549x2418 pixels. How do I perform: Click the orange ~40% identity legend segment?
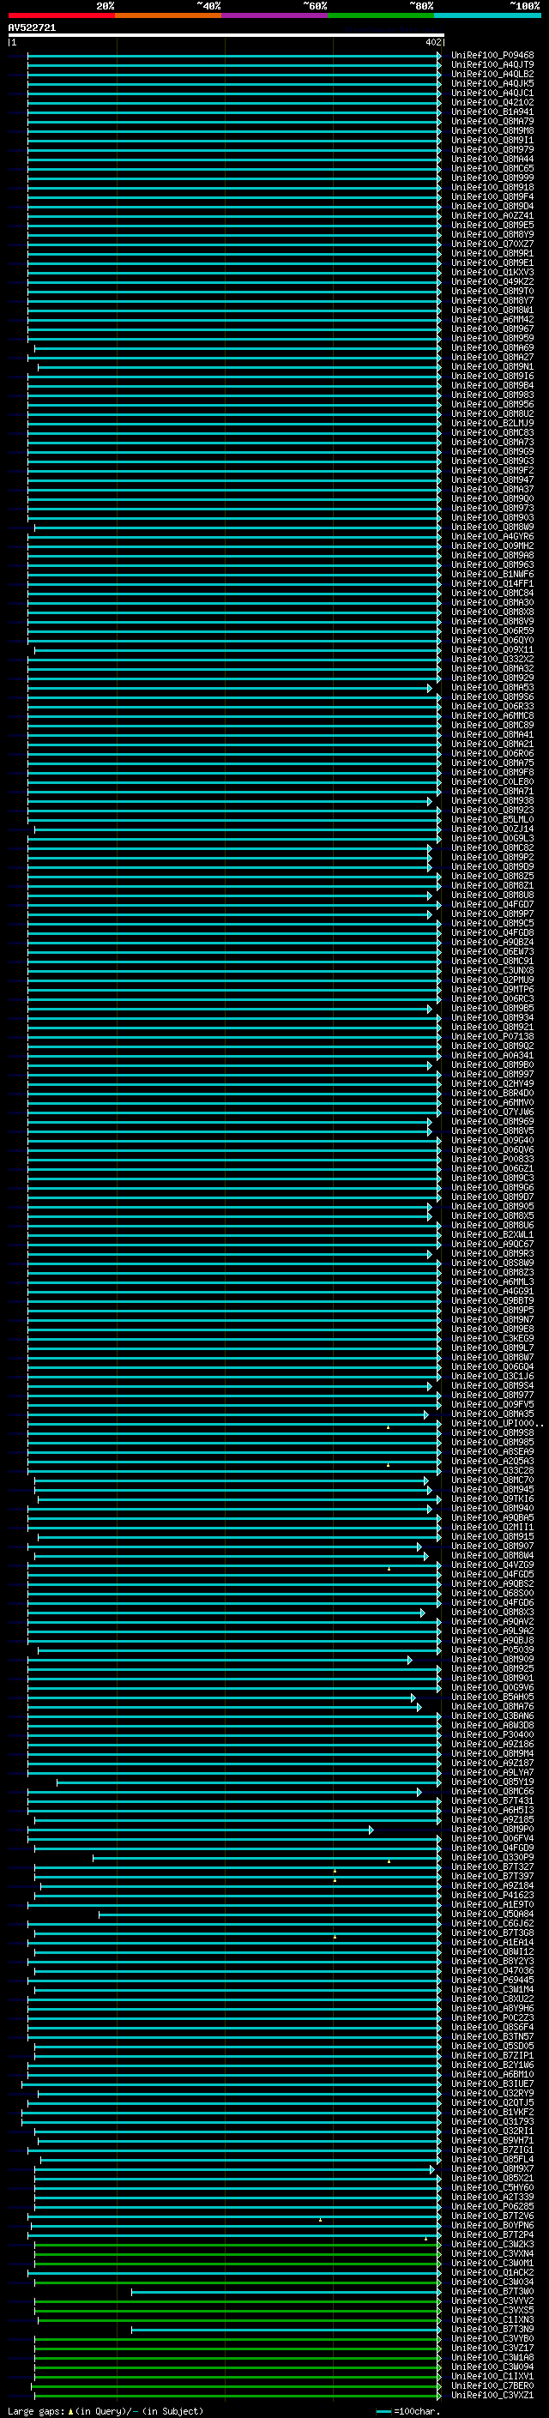coord(168,15)
